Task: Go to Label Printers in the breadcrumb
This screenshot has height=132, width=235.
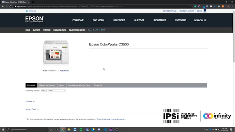Action: coord(59,30)
